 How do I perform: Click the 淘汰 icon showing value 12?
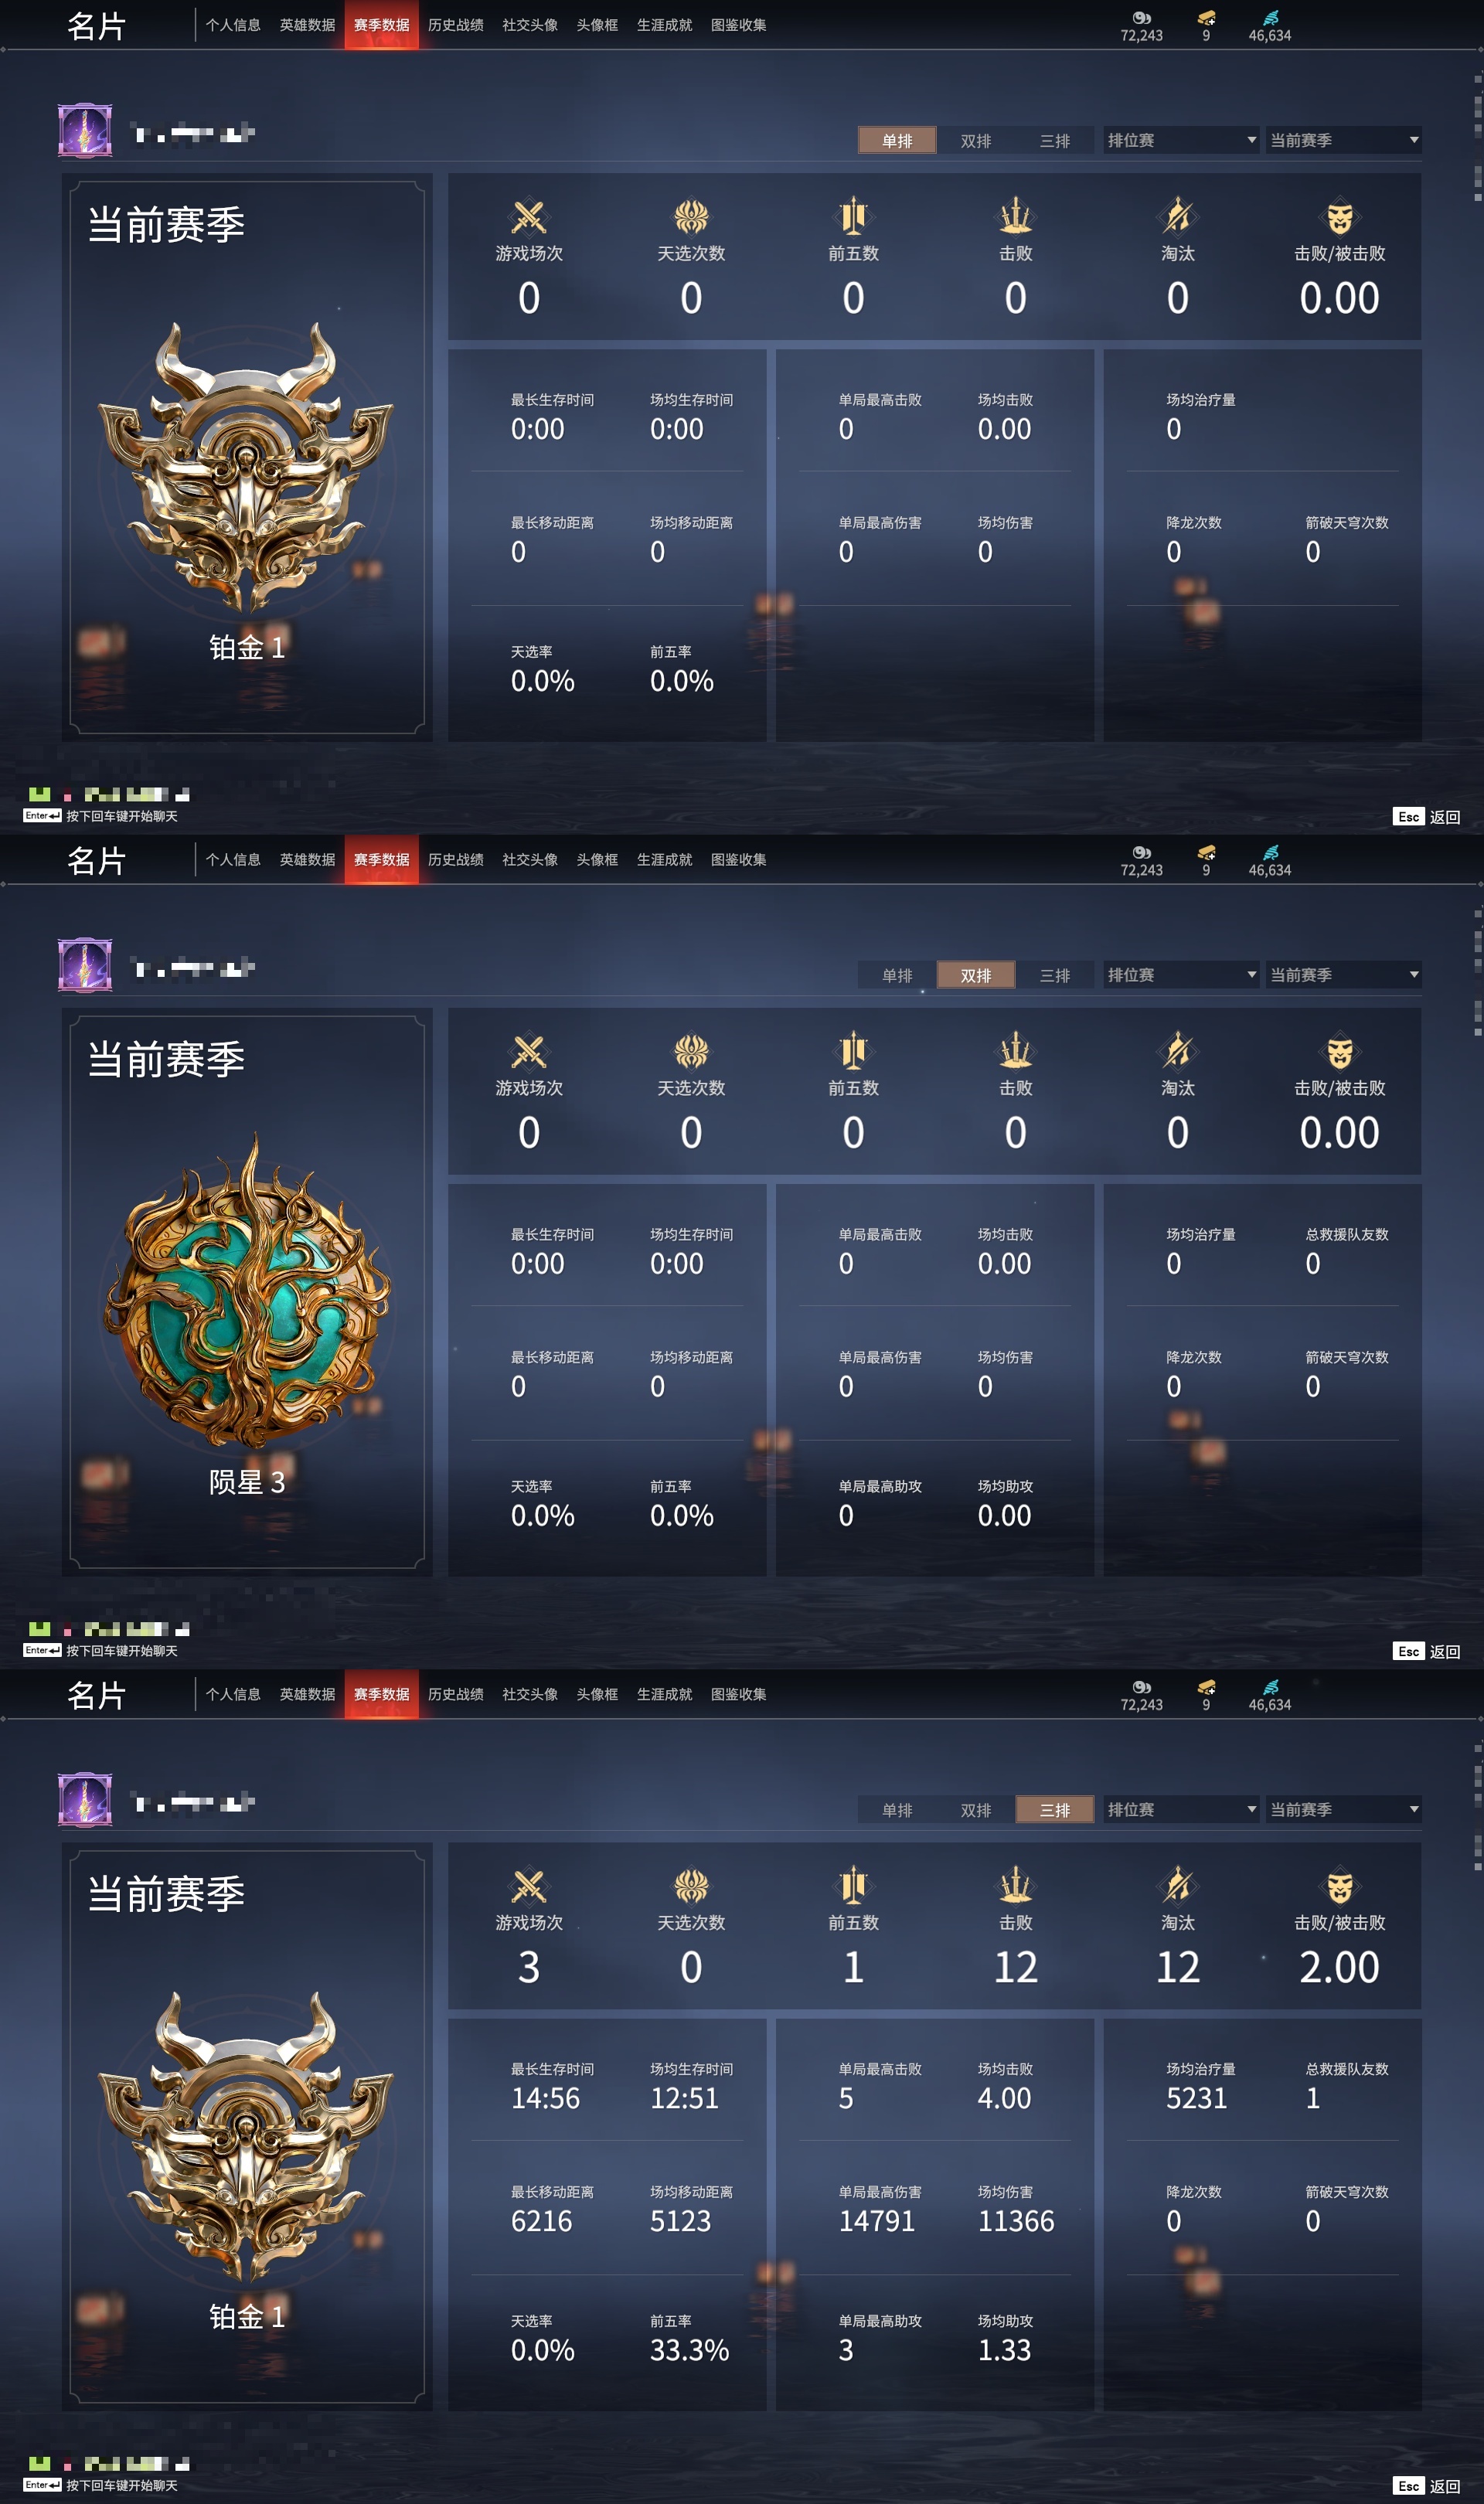[x=1178, y=1885]
